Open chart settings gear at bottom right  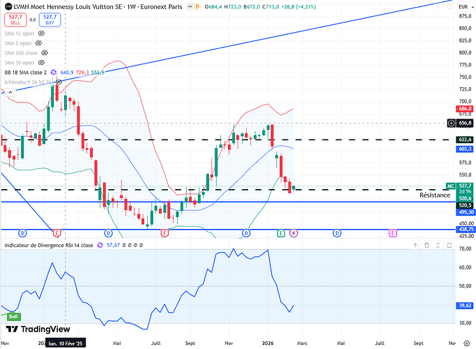[466, 343]
